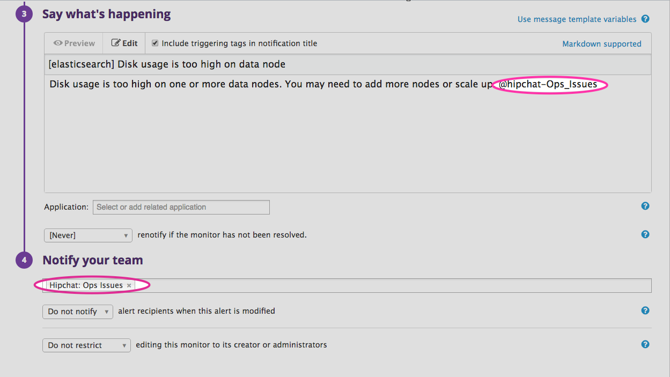Screen dimensions: 670x377
Task: Open the [Never] renotify dropdown
Action: coord(88,235)
